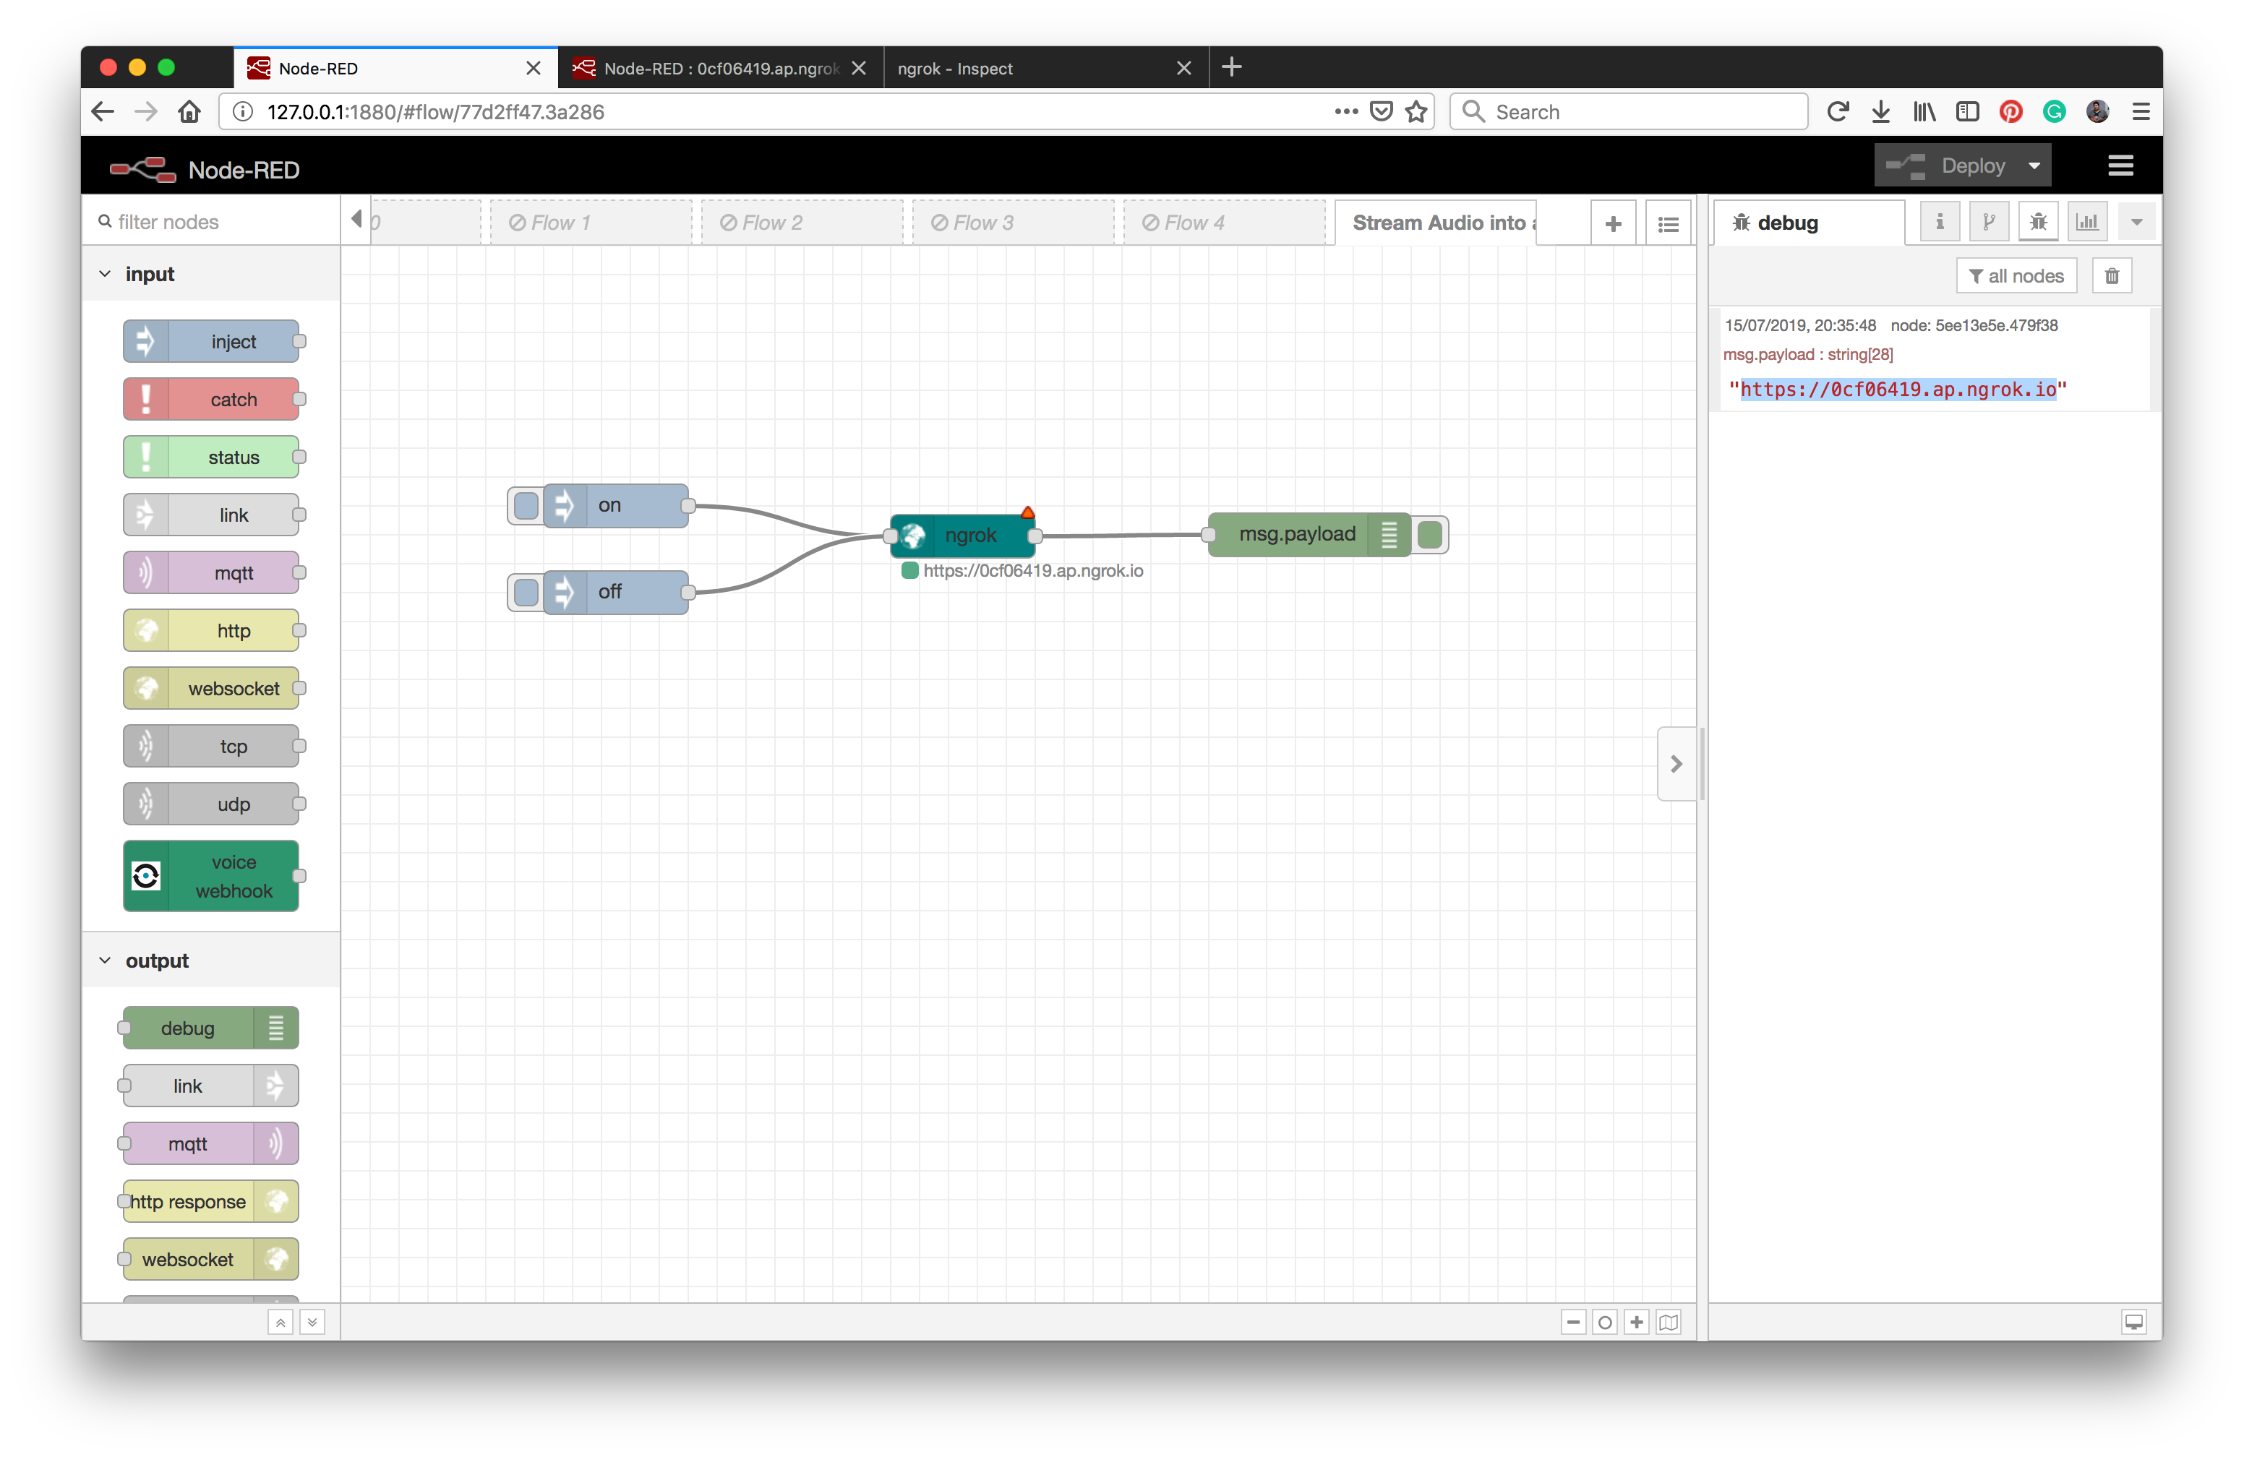This screenshot has width=2244, height=1457.
Task: Open the flow list button
Action: (x=1668, y=223)
